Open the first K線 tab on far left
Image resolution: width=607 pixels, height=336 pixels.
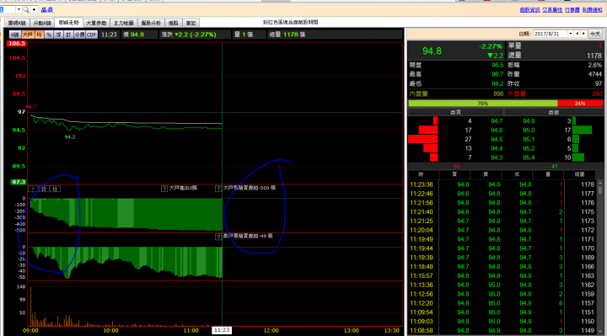[16, 24]
